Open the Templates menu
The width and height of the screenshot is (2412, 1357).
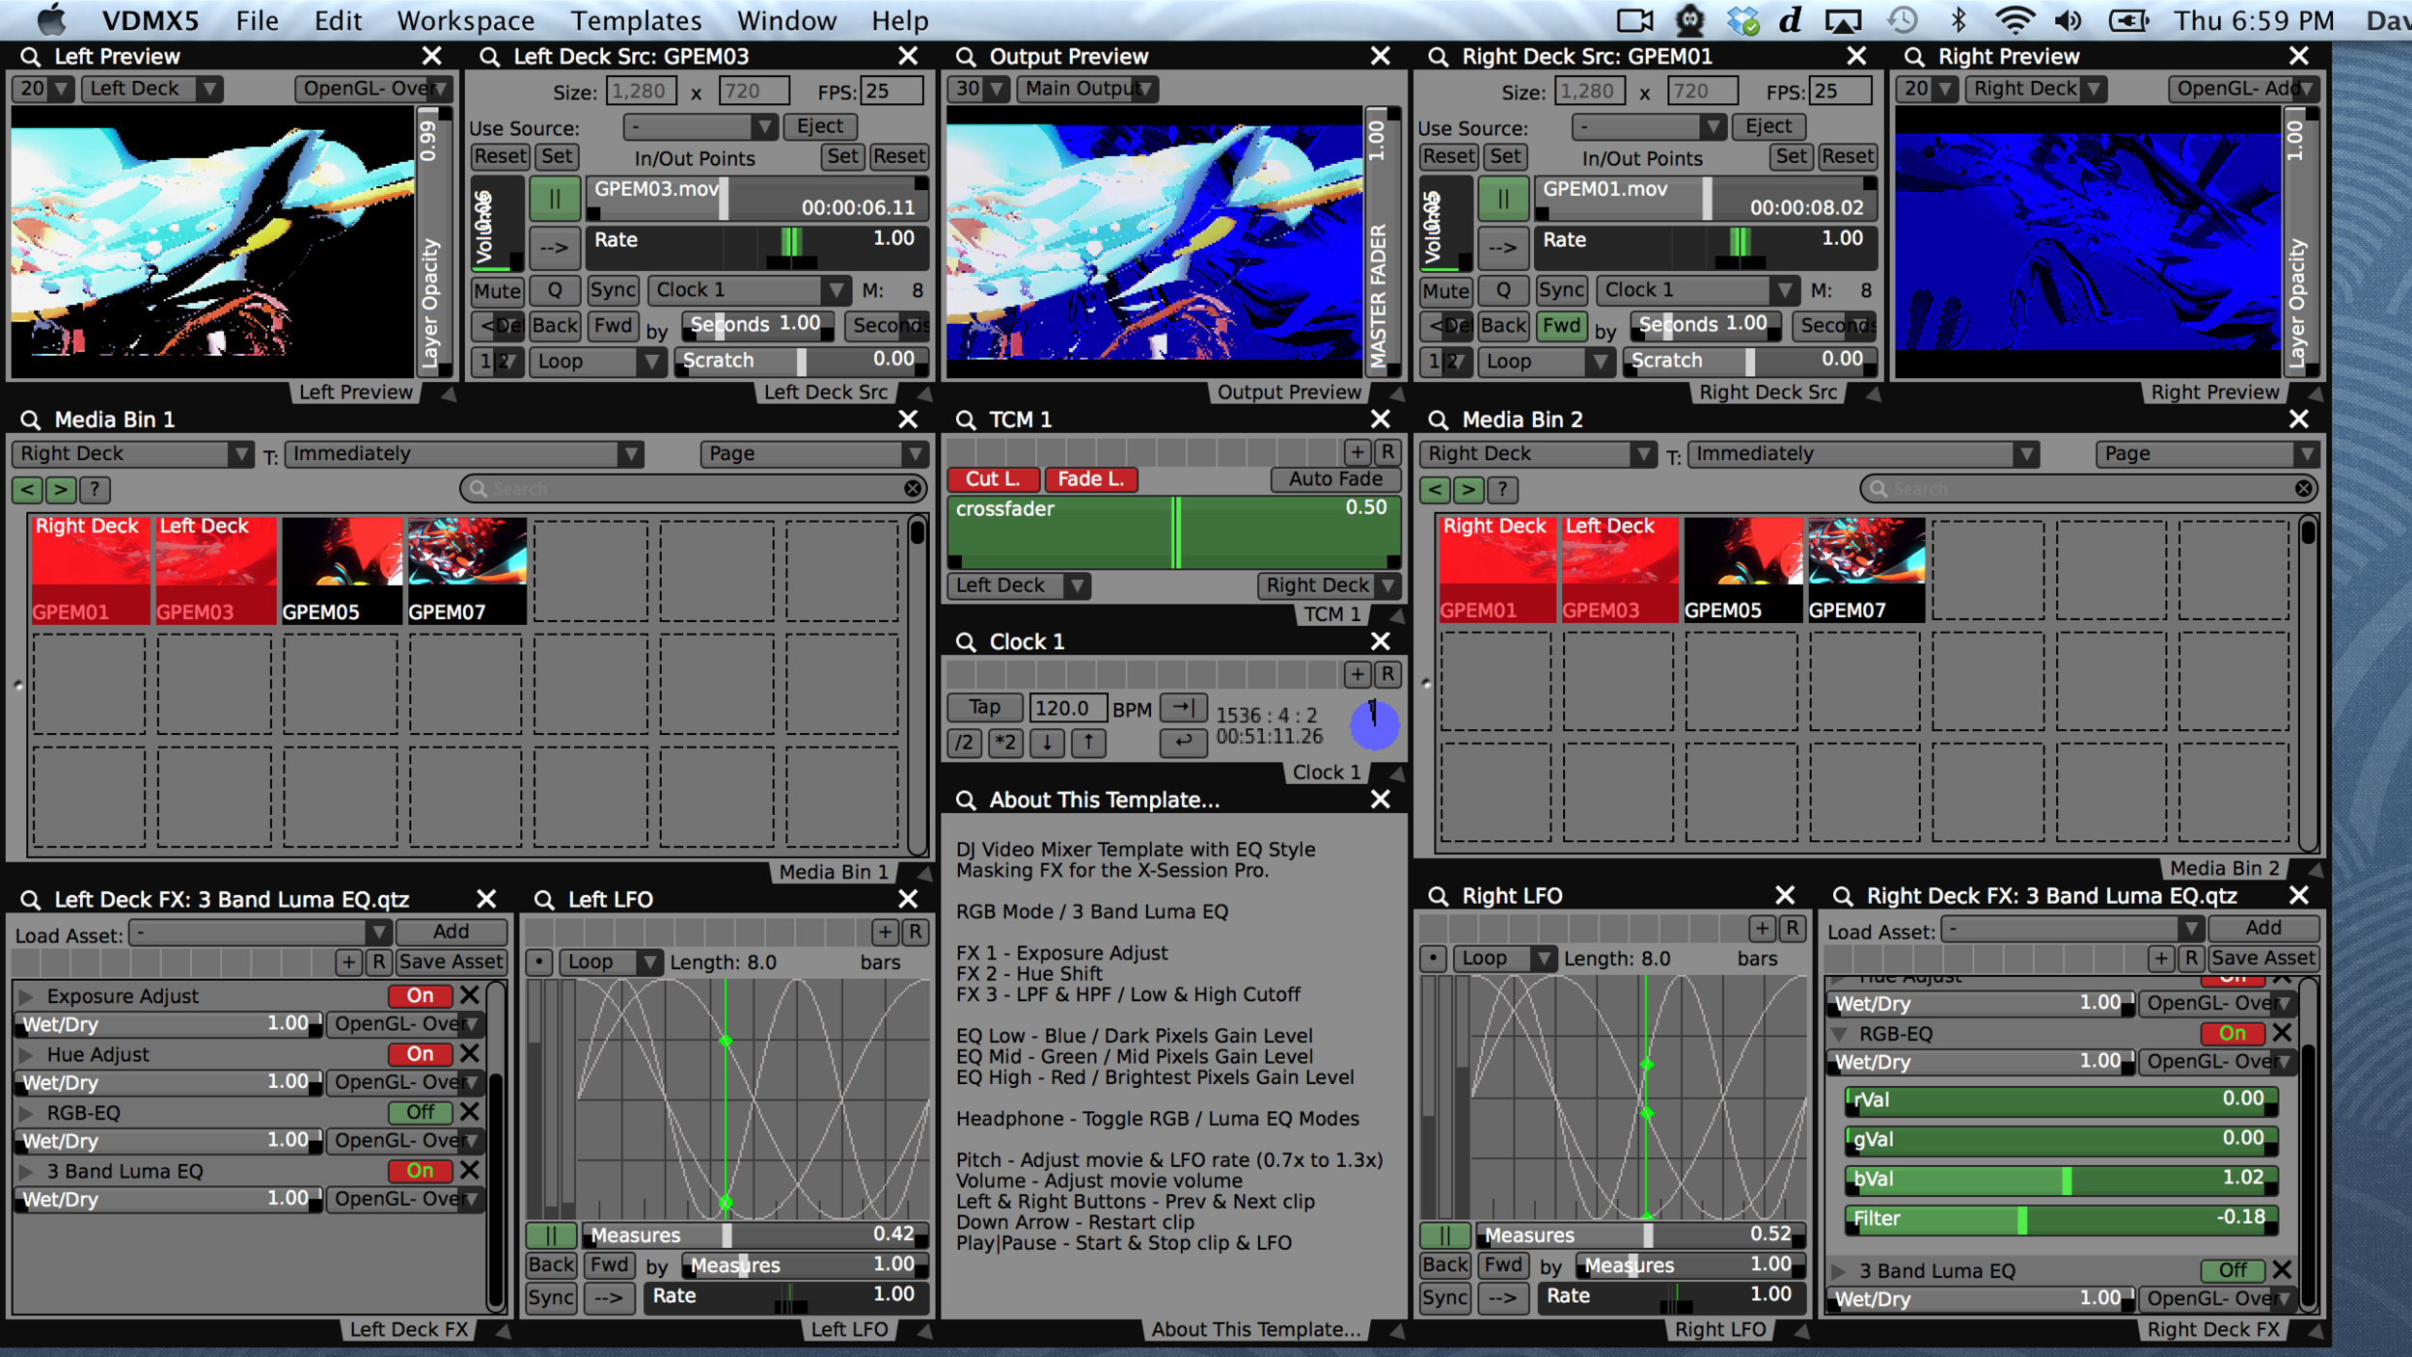pyautogui.click(x=636, y=20)
